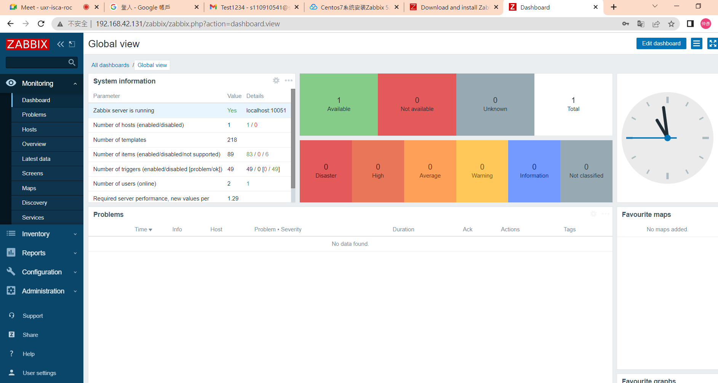Click the Reports chart icon

pos(11,253)
